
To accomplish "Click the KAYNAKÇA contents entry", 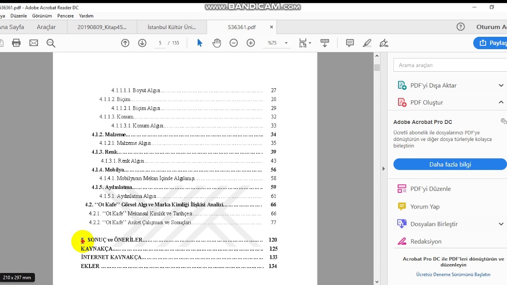I will [179, 249].
